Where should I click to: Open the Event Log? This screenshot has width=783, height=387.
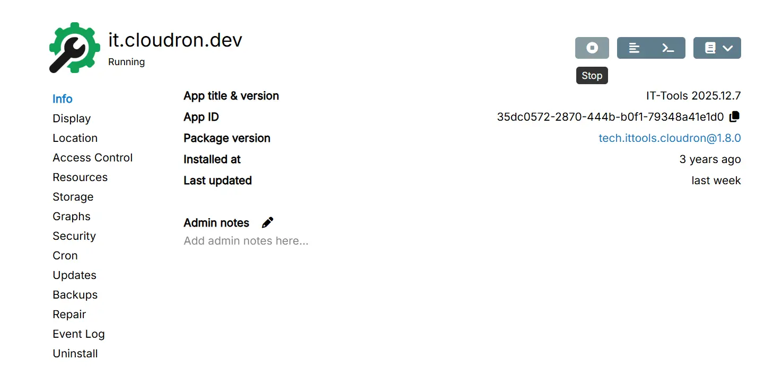pyautogui.click(x=78, y=334)
